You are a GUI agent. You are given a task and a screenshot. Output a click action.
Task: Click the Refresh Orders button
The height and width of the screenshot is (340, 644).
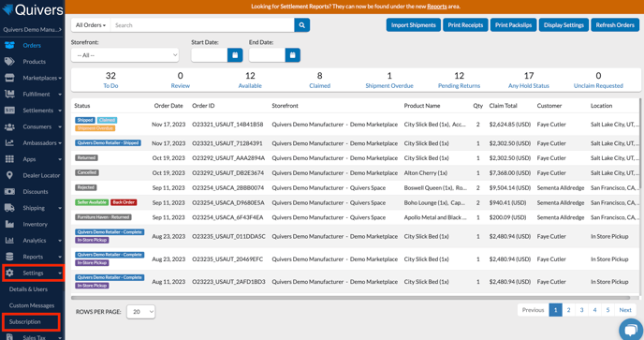point(615,25)
